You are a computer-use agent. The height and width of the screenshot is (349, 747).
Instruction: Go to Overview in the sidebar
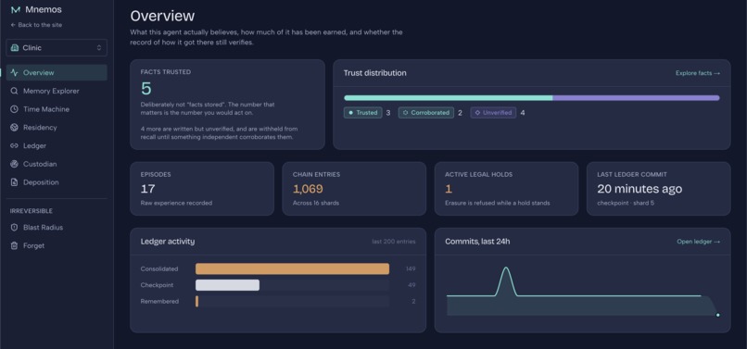(57, 73)
